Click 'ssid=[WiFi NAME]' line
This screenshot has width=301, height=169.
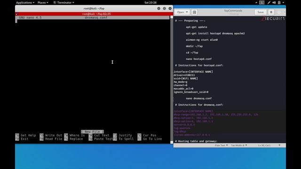[186, 78]
